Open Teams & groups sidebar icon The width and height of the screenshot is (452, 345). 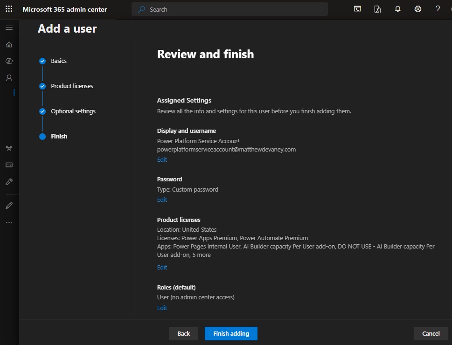click(x=9, y=148)
